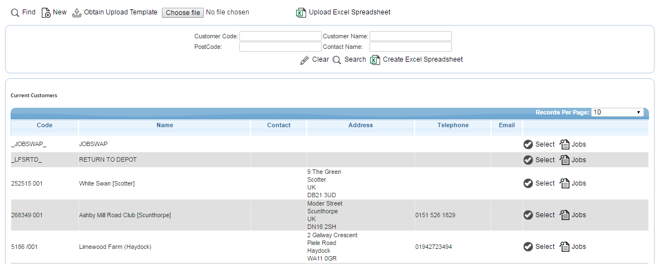Click the Search magnifier icon
The width and height of the screenshot is (659, 270).
coord(337,60)
